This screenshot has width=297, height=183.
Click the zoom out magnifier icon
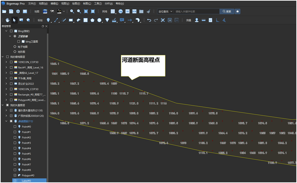coord(79,11)
